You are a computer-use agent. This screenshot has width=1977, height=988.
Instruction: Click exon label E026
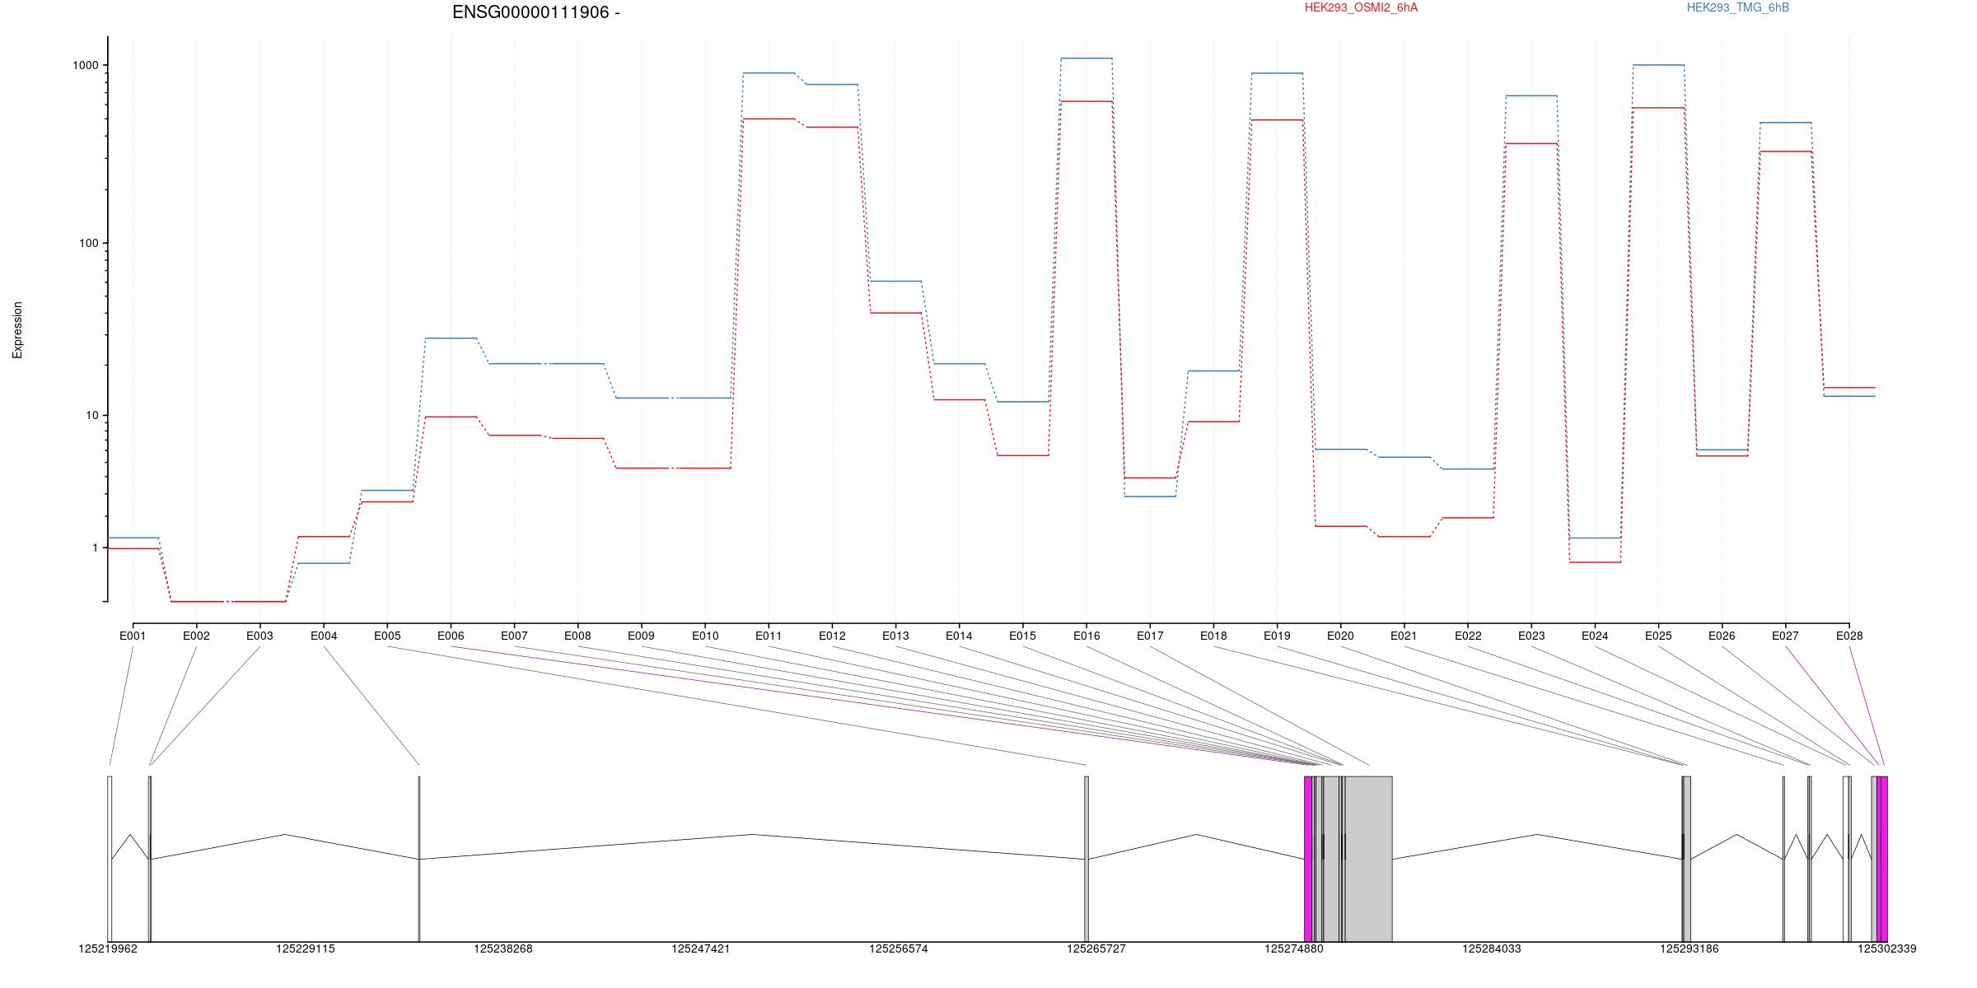tap(1722, 636)
